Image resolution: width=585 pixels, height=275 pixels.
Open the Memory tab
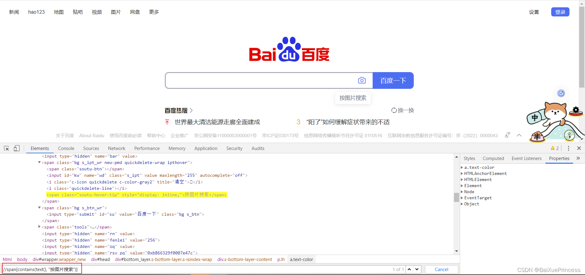click(177, 148)
